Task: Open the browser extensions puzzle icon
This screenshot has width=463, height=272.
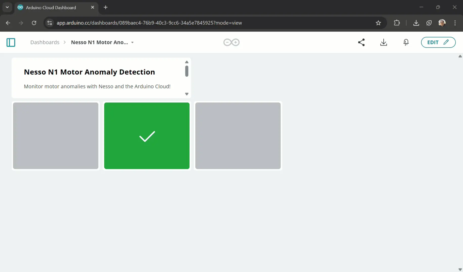Action: click(397, 23)
